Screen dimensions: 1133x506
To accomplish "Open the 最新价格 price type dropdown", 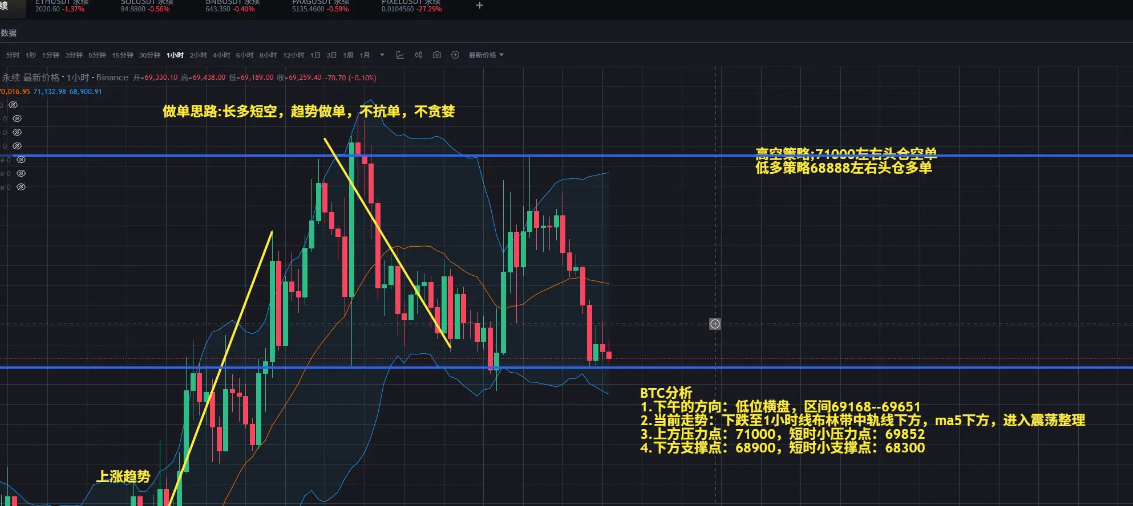I will tap(486, 55).
